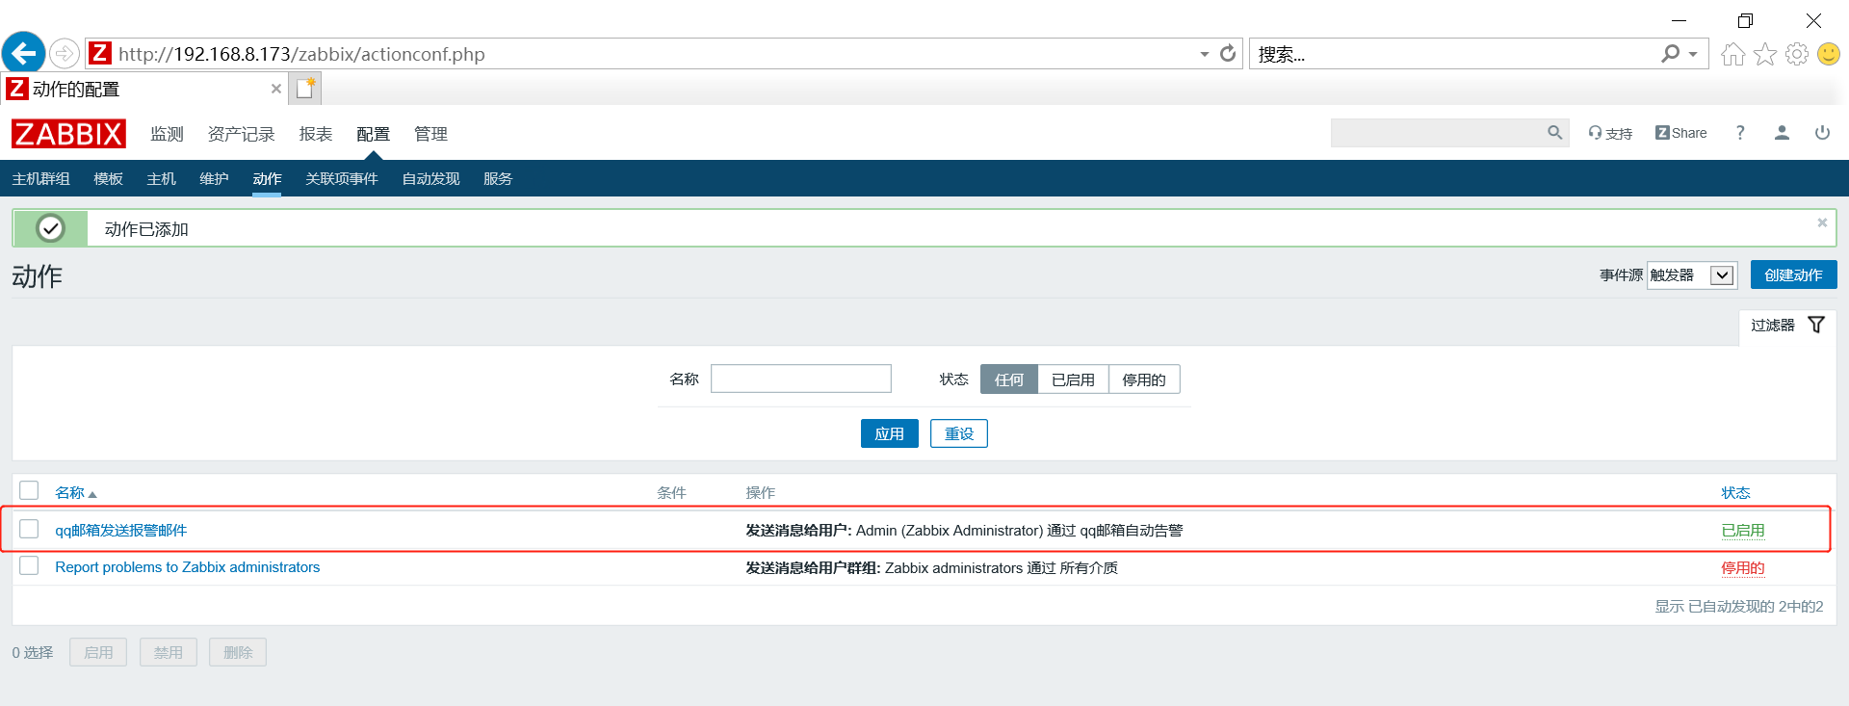Go to 模板 submenu
Image resolution: width=1849 pixels, height=706 pixels.
tap(108, 179)
